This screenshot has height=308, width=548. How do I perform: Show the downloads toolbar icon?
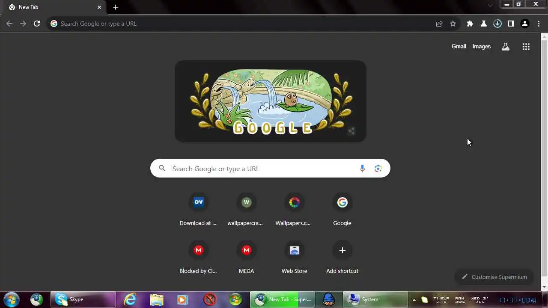497,24
